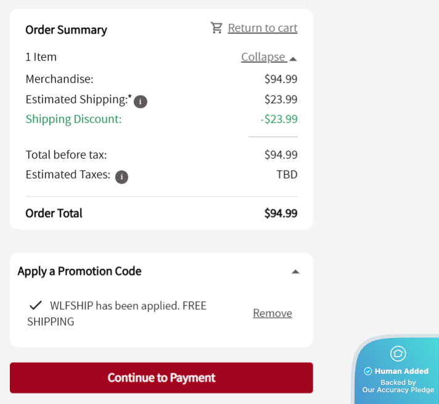439x404 pixels.
Task: Collapse the Apply a Promotion Code arrow
Action: coord(295,272)
